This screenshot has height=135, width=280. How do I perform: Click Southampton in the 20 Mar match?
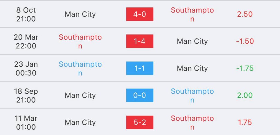coord(80,42)
